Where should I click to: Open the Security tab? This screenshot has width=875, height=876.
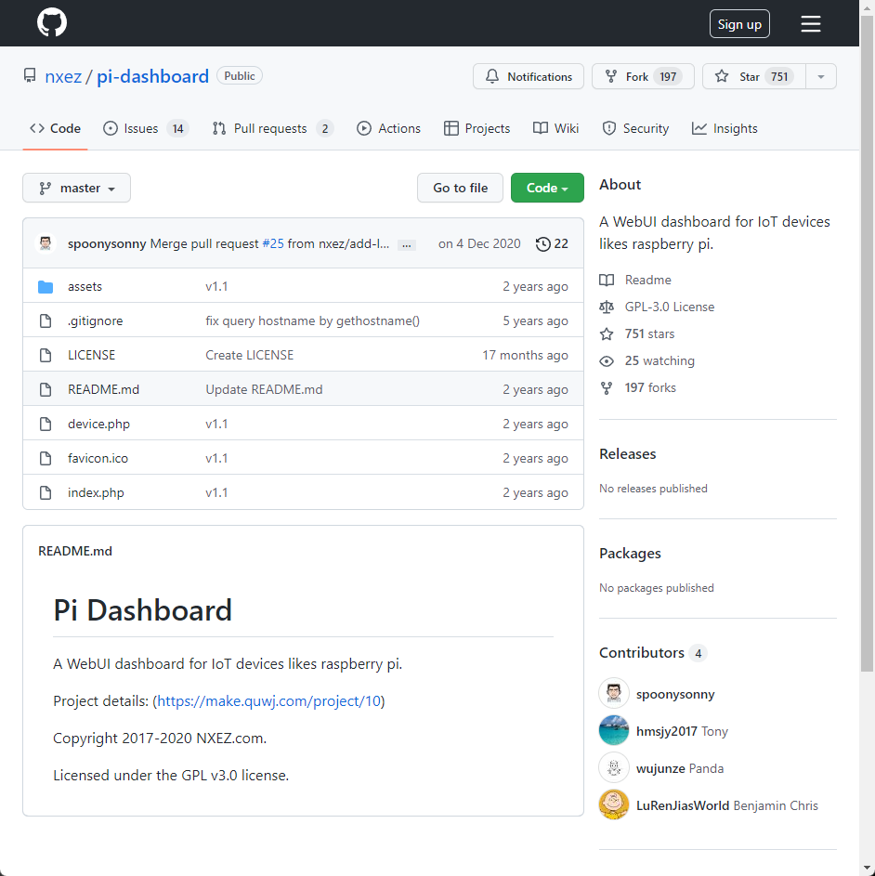coord(635,128)
